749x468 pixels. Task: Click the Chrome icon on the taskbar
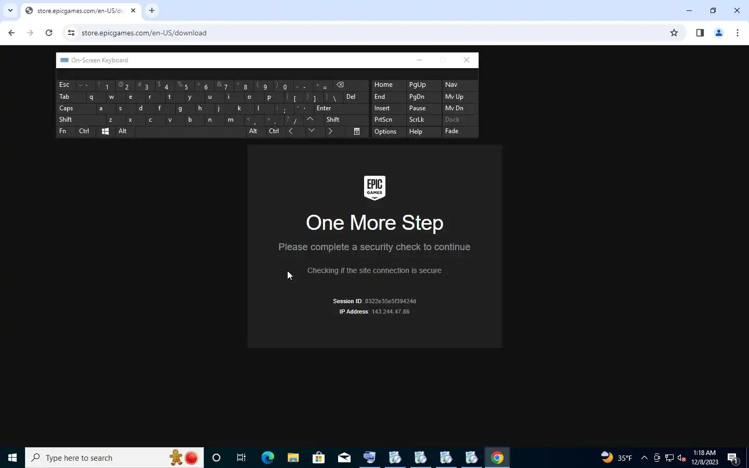pos(497,458)
